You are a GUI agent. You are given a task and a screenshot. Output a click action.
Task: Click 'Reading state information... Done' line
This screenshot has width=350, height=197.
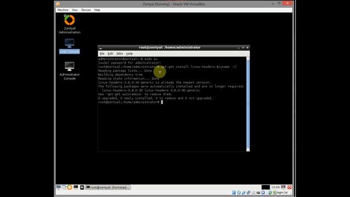point(129,79)
